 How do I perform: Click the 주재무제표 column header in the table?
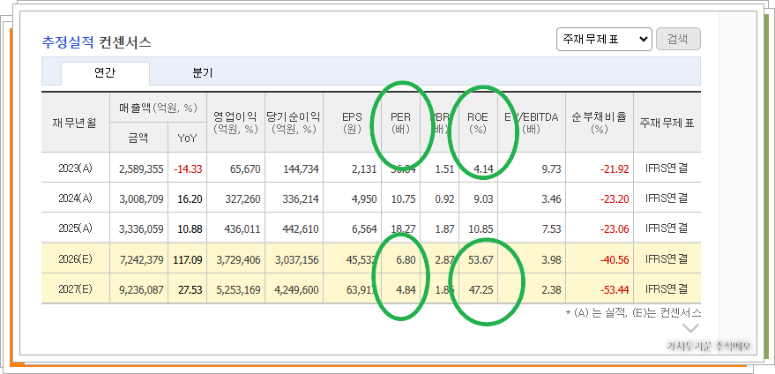[x=667, y=123]
